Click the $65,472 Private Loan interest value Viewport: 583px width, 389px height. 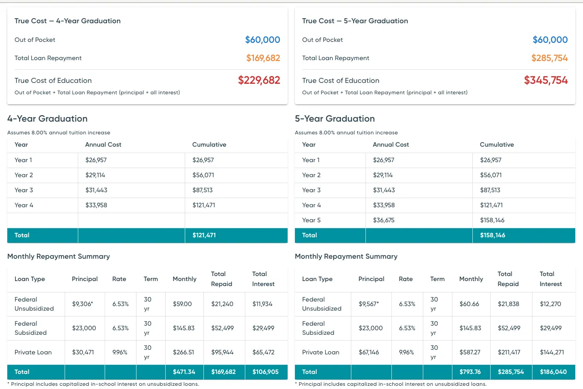264,353
